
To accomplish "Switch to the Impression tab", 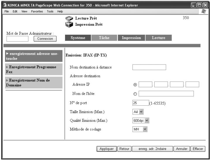I will (132, 38).
